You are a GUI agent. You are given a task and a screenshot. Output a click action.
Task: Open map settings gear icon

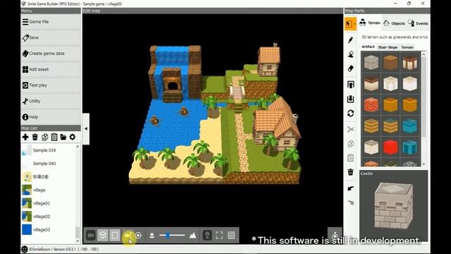coord(73,137)
